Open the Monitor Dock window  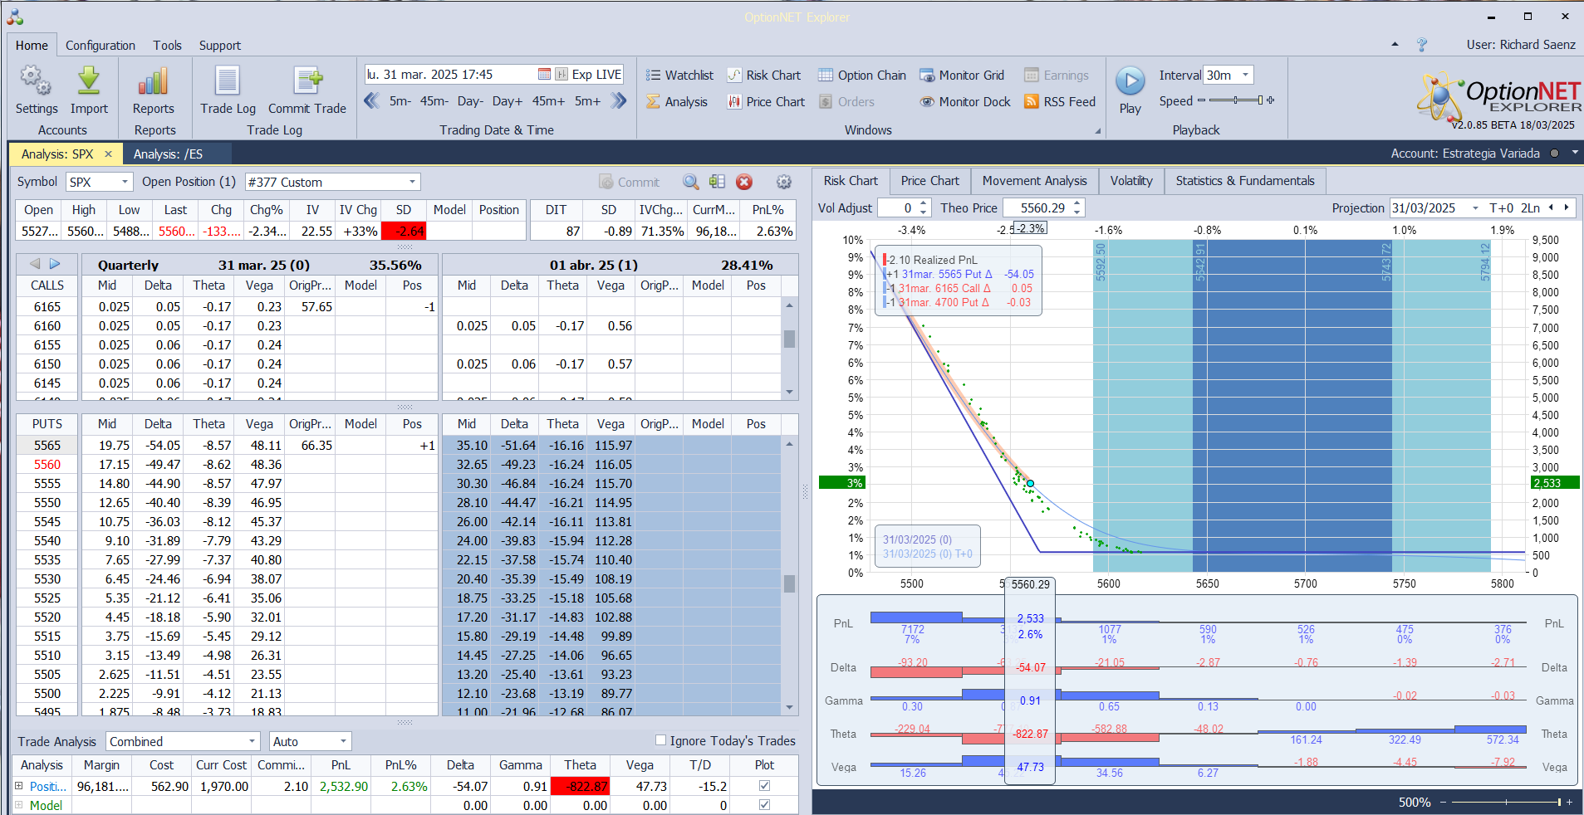[965, 101]
